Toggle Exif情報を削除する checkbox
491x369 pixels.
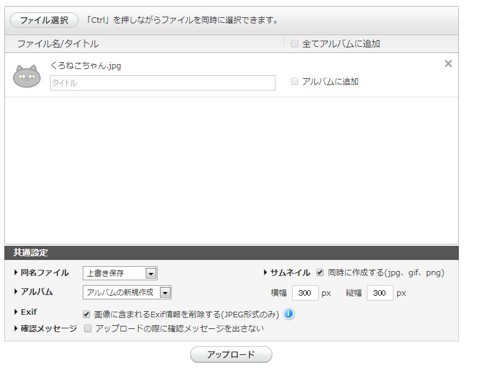point(86,314)
